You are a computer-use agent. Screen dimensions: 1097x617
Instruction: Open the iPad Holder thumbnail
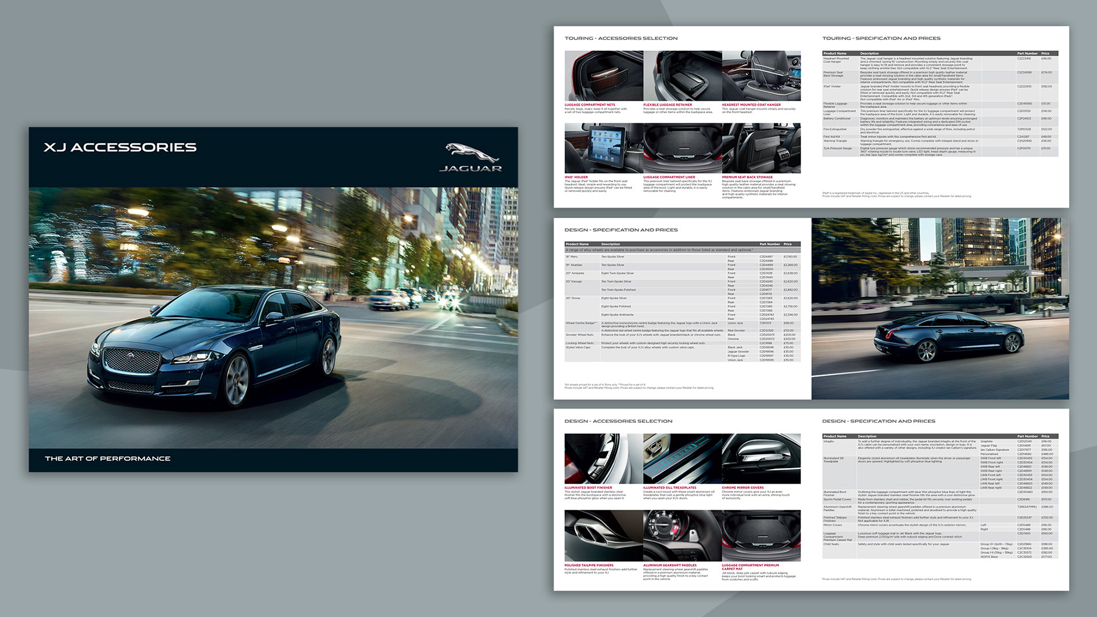[x=603, y=148]
